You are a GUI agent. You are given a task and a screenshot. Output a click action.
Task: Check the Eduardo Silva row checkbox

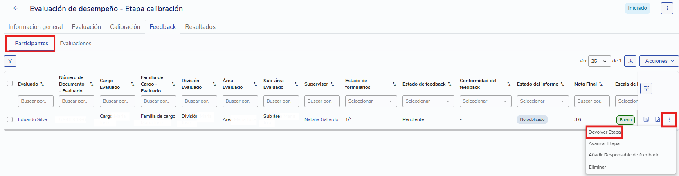(10, 120)
